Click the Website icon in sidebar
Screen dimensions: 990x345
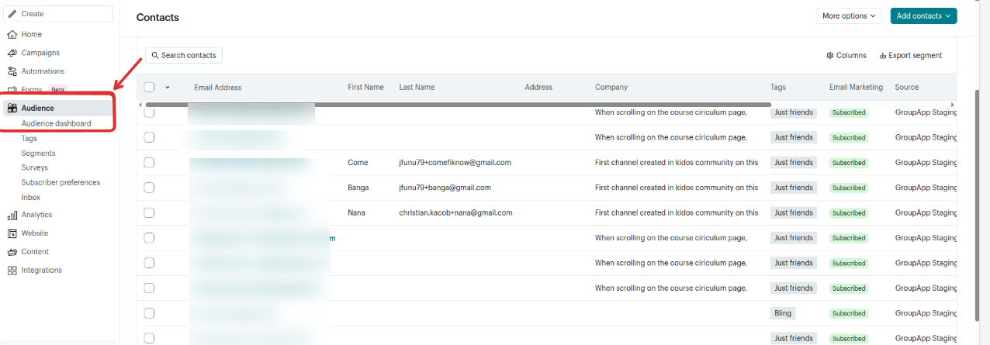pos(12,233)
